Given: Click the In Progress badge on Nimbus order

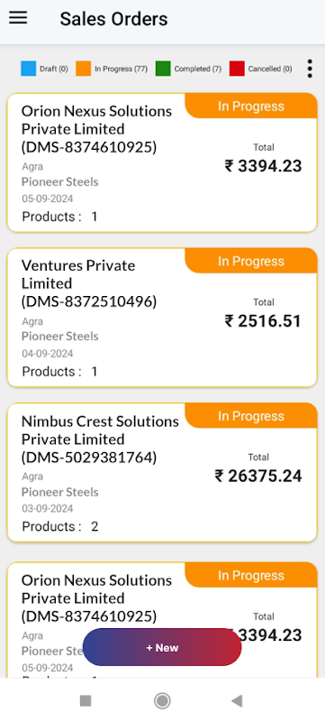Looking at the screenshot, I should (251, 416).
